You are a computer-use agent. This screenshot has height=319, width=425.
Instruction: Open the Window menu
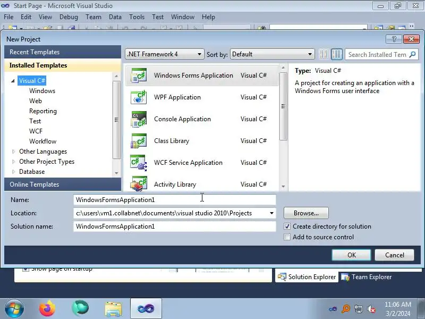point(183,17)
